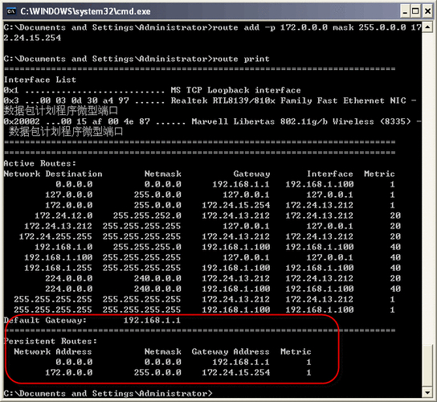Click the cmd.exe system menu icon

(x=11, y=11)
